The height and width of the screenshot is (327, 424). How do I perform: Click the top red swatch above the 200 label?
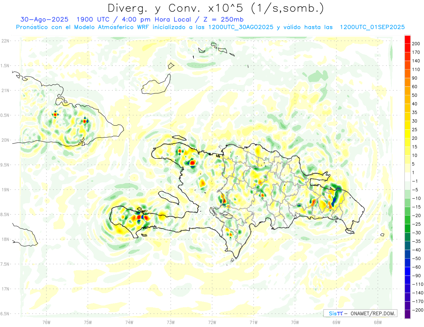(407, 39)
